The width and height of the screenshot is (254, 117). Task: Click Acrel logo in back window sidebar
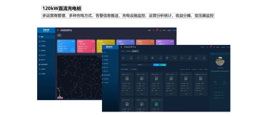[x=46, y=30]
